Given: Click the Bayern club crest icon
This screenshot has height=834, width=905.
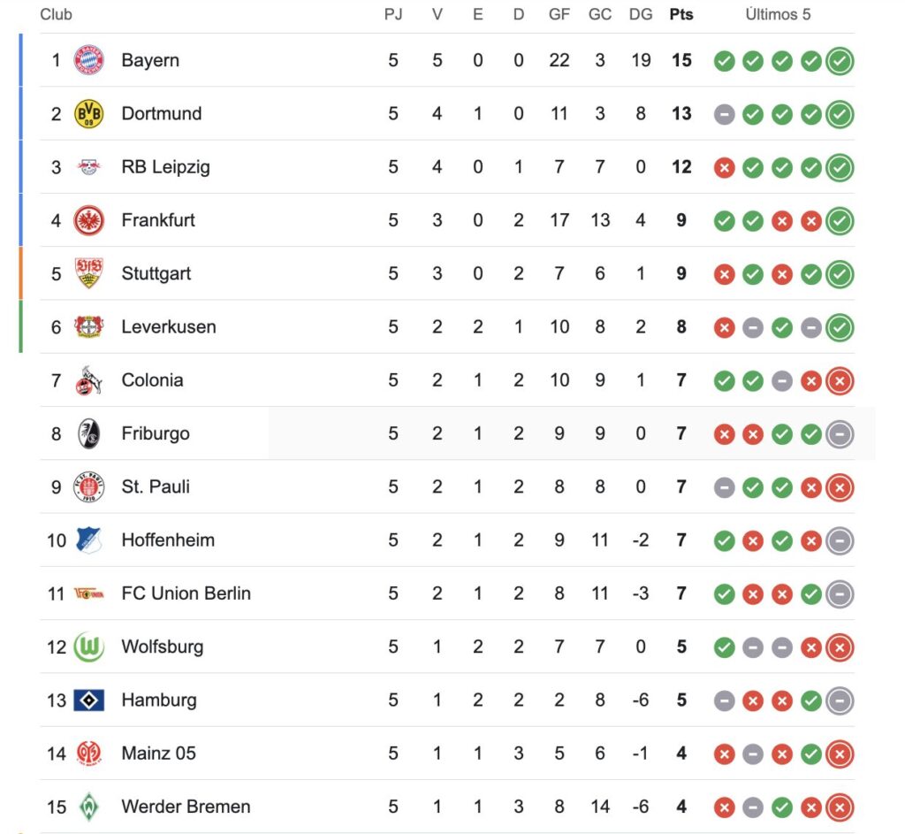Looking at the screenshot, I should (x=88, y=60).
